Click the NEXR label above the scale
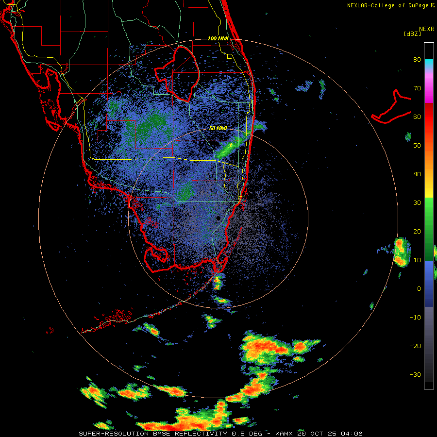 [x=427, y=29]
